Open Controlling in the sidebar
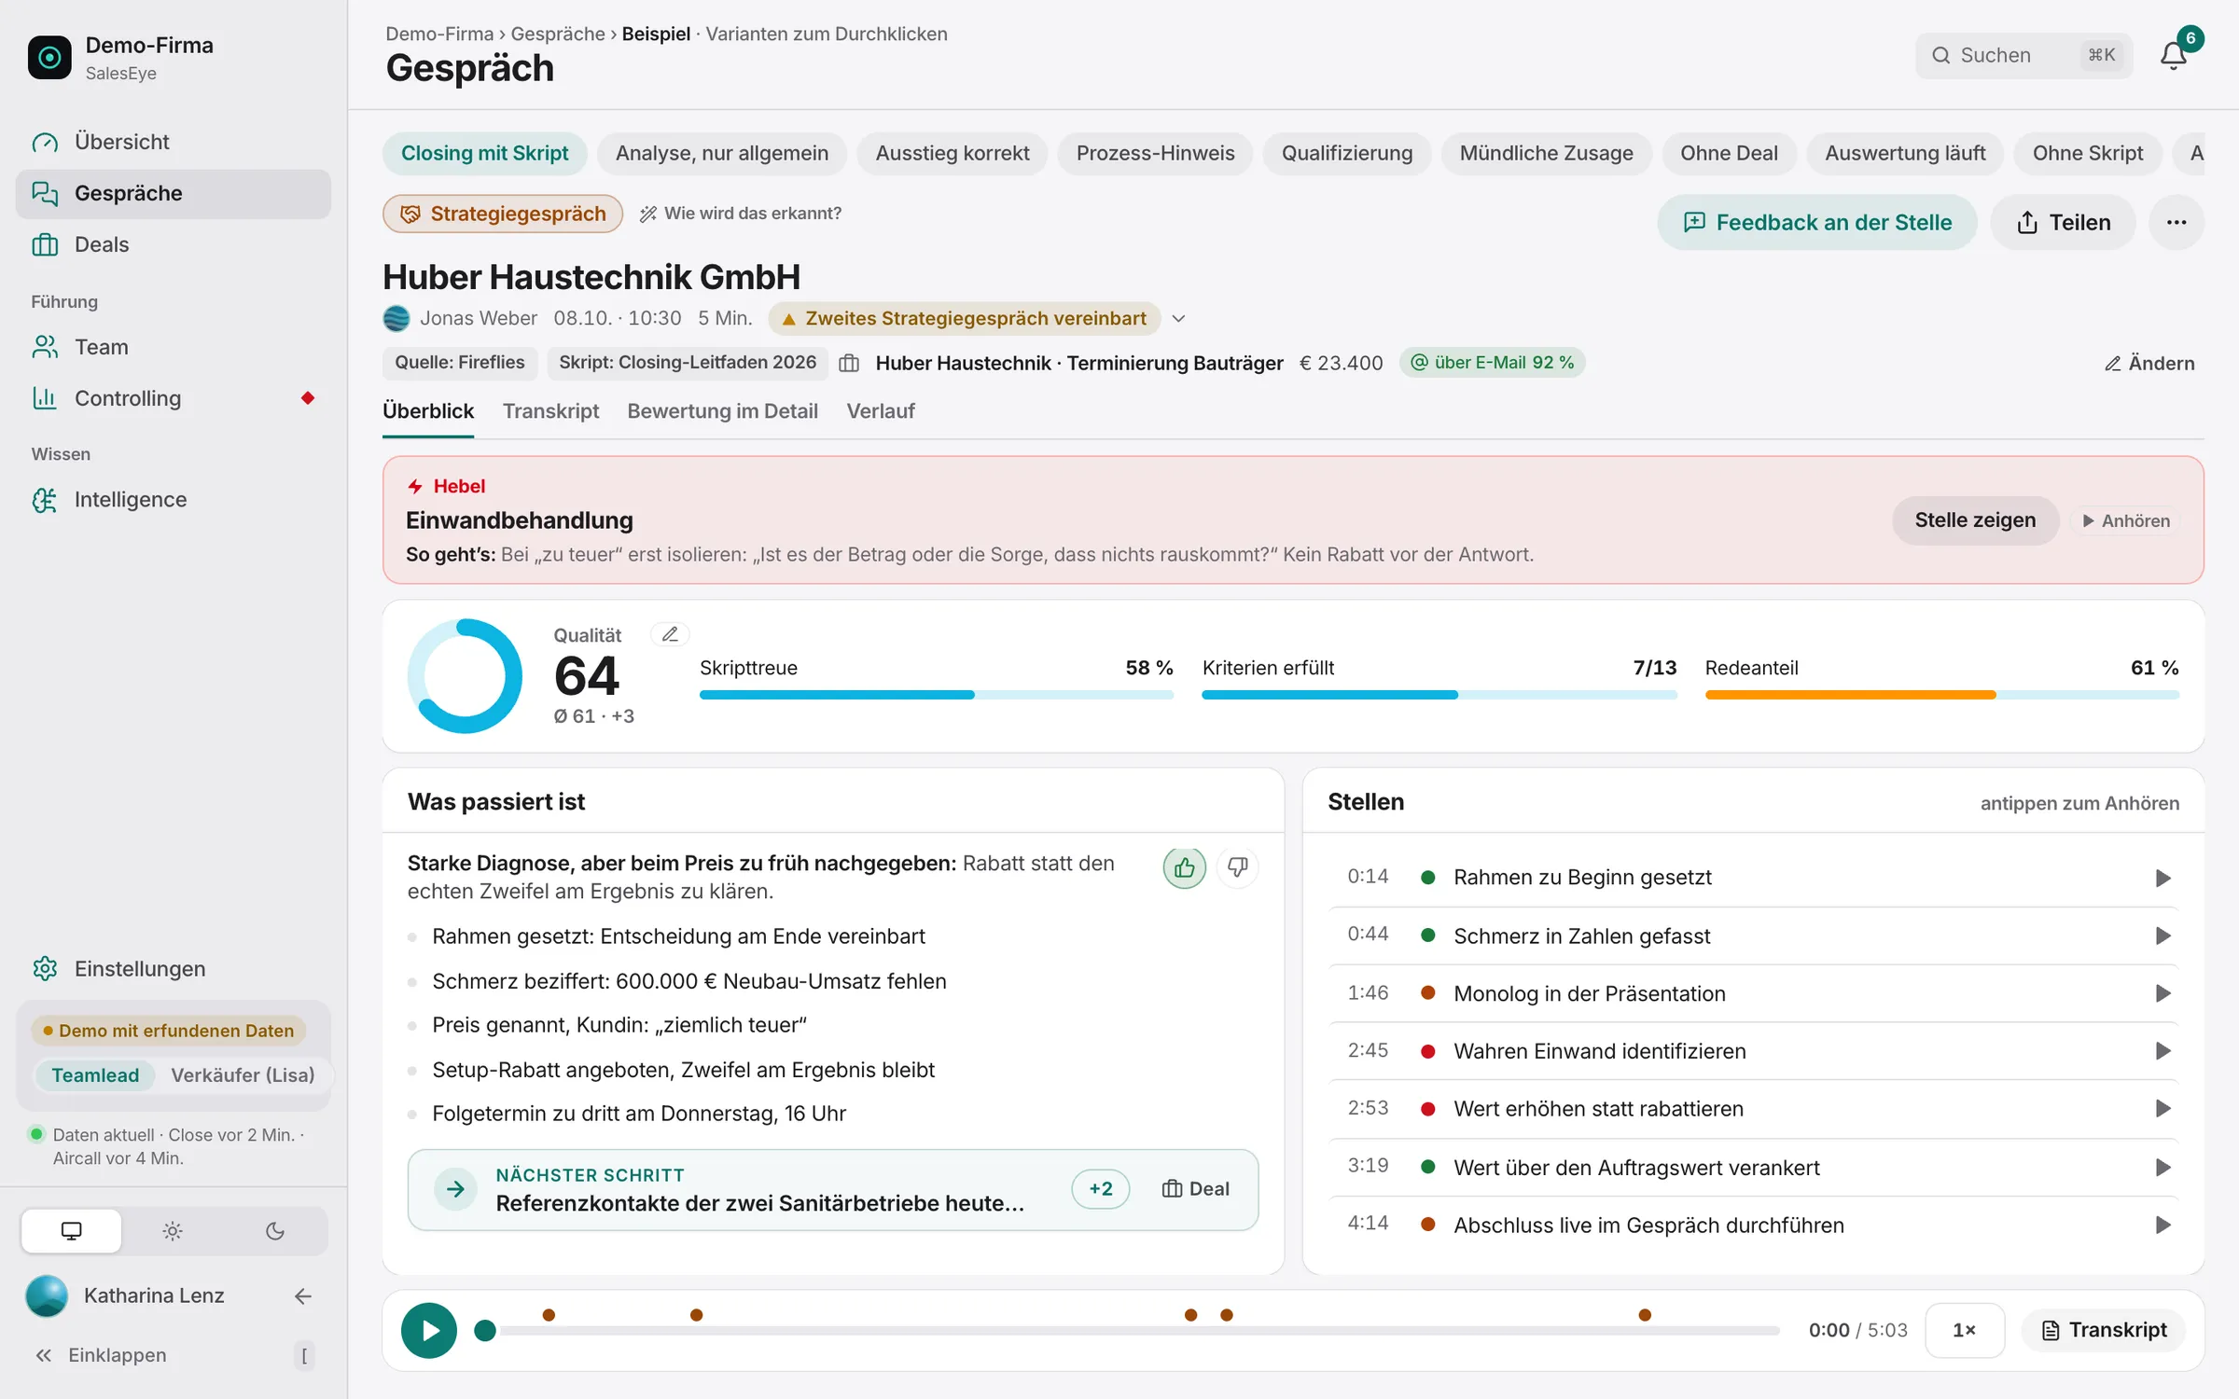 [x=174, y=398]
